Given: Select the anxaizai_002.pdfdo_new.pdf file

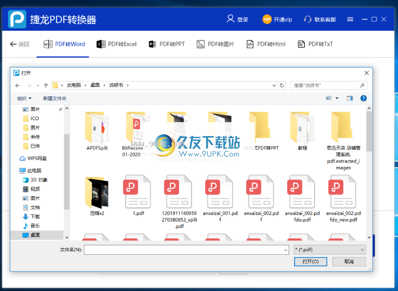Looking at the screenshot, I should (x=343, y=199).
